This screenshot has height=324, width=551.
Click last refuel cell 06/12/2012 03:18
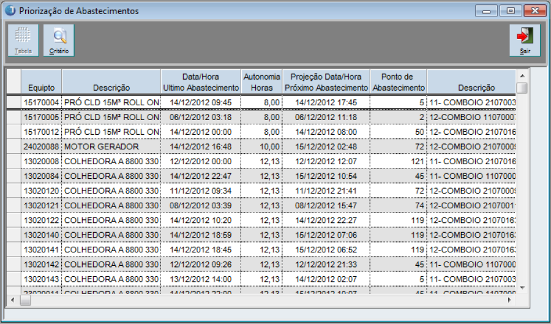pyautogui.click(x=201, y=117)
